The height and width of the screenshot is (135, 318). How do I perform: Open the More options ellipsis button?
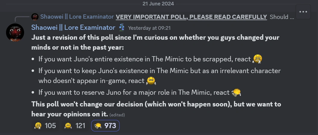[x=303, y=12]
